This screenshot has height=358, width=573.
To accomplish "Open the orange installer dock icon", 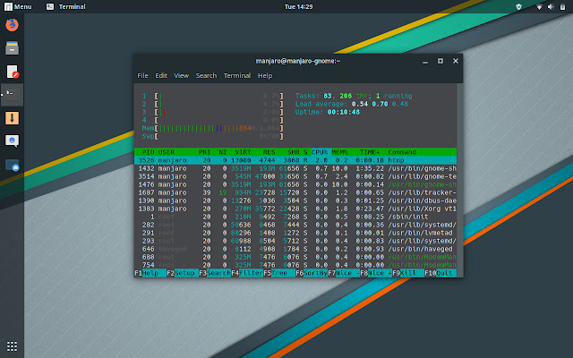I will tap(12, 118).
